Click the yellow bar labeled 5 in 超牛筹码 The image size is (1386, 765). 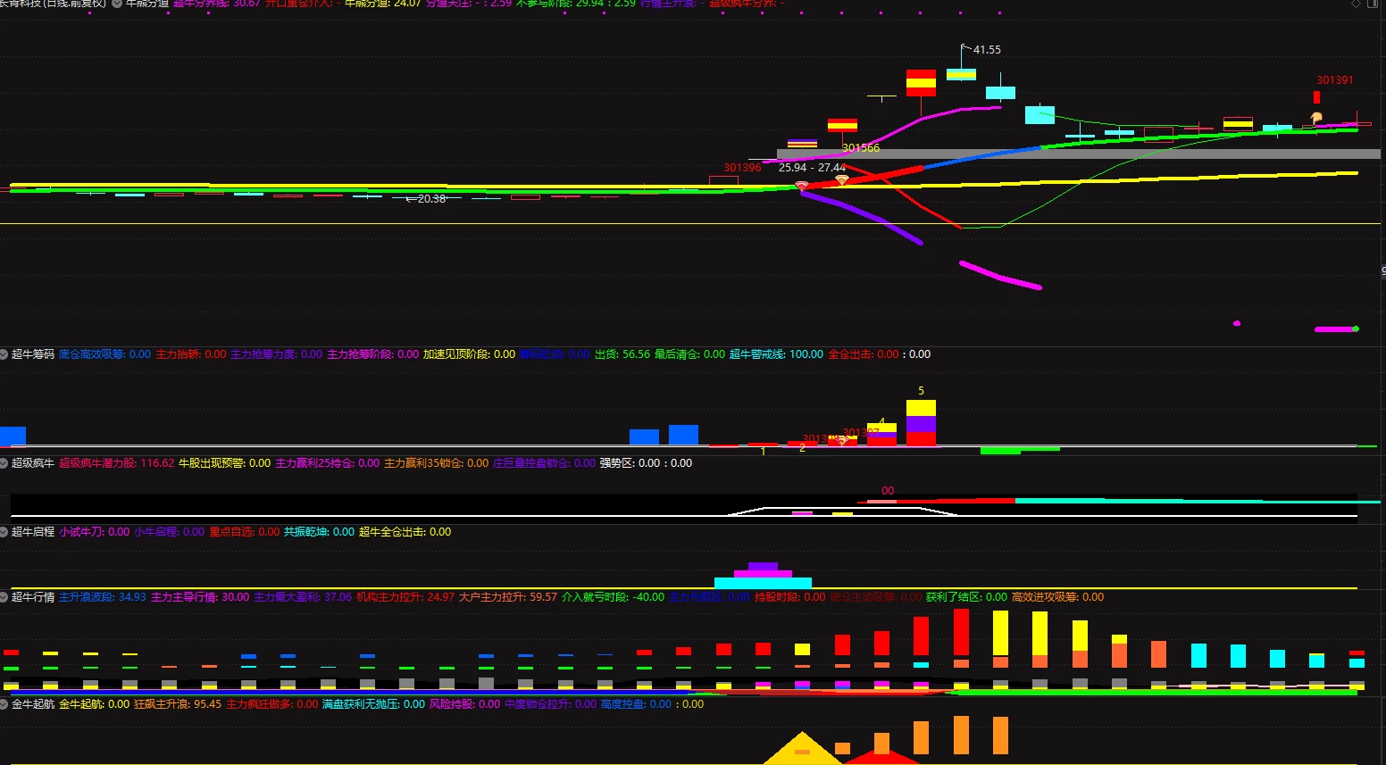(921, 408)
